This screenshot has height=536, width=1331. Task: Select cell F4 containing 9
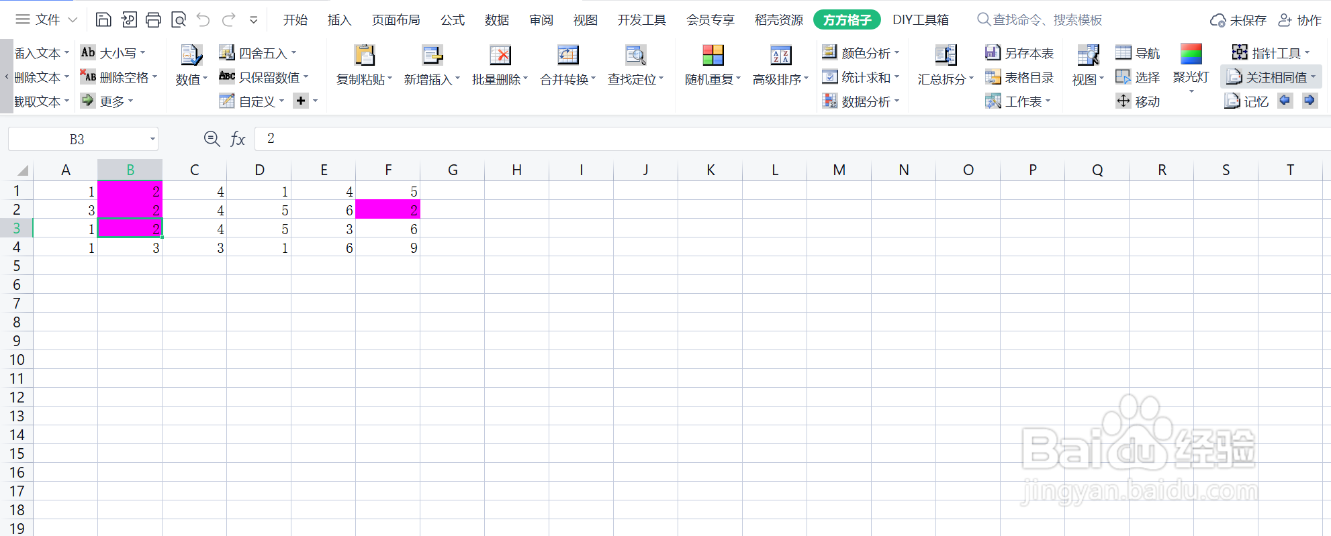(388, 247)
